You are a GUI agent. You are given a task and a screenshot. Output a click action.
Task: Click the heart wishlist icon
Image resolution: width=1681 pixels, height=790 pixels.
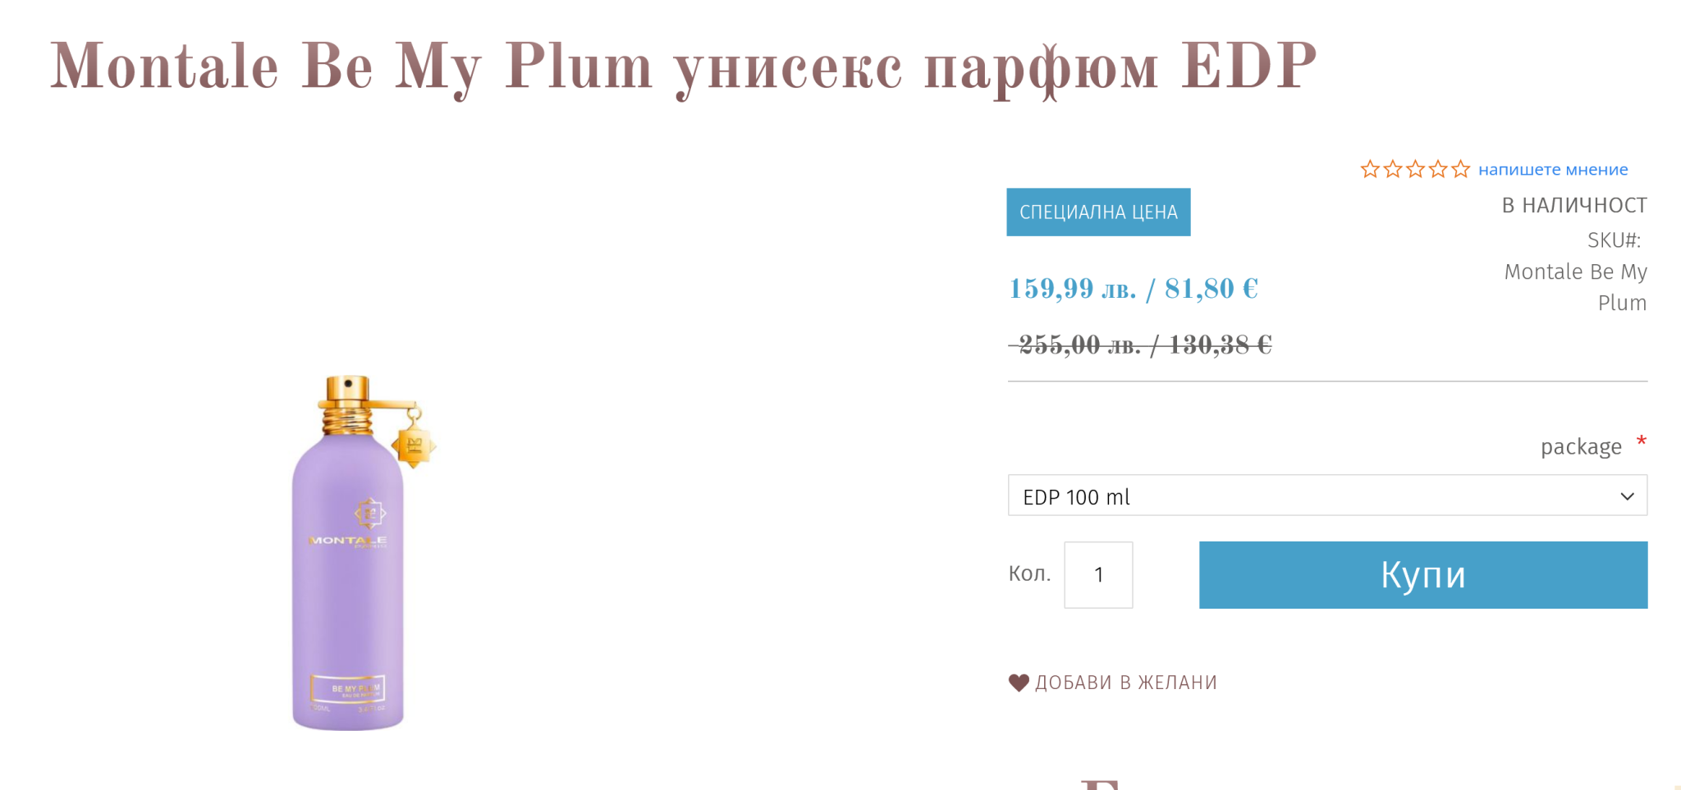[1019, 683]
